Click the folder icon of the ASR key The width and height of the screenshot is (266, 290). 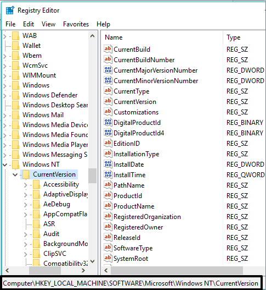pyautogui.click(x=37, y=224)
